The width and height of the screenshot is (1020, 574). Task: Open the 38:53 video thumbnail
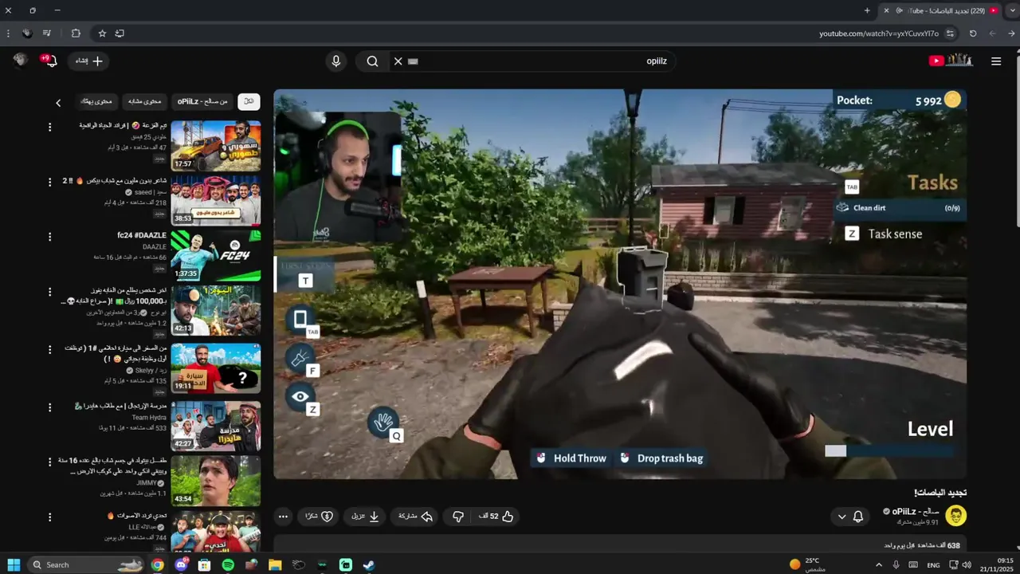(215, 200)
